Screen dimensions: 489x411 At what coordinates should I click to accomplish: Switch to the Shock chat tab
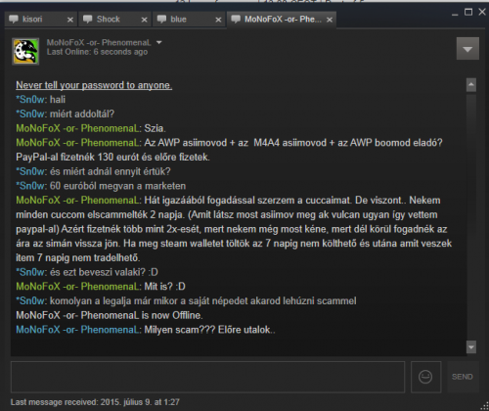coord(114,20)
